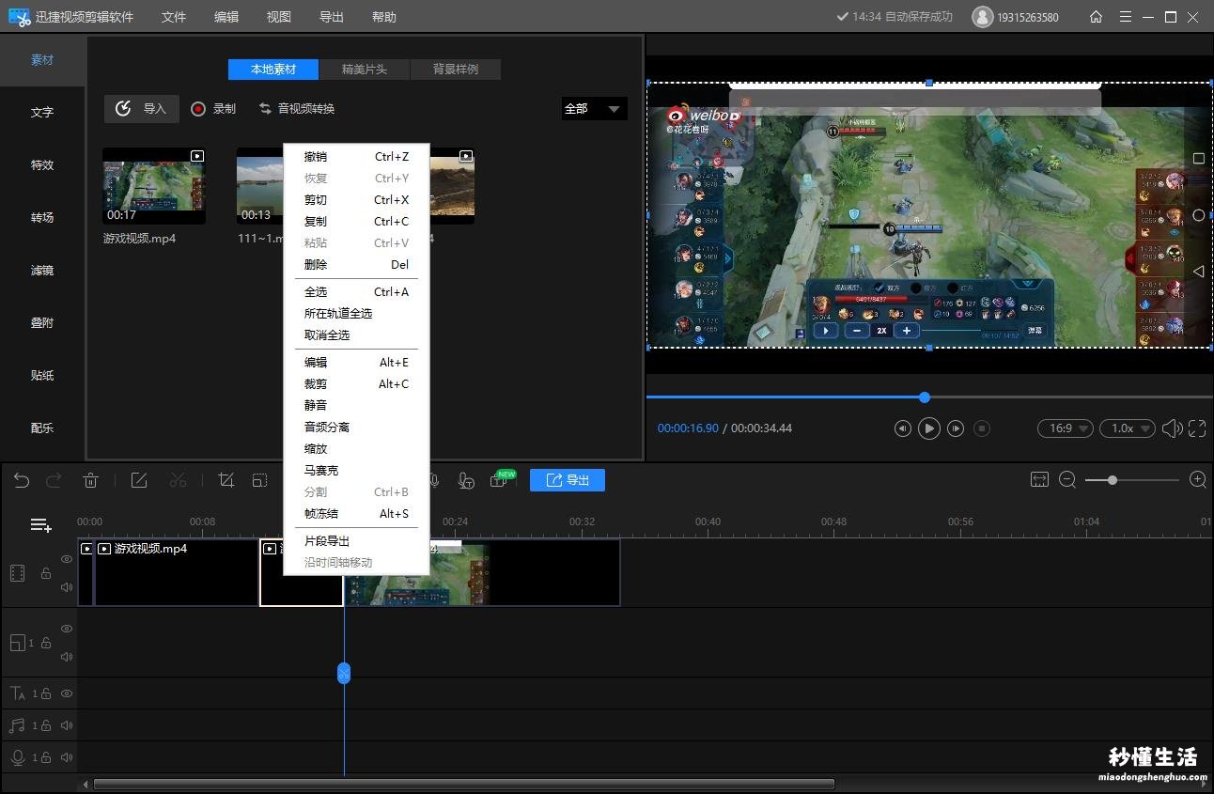Mute the music track speaker icon

(x=67, y=725)
